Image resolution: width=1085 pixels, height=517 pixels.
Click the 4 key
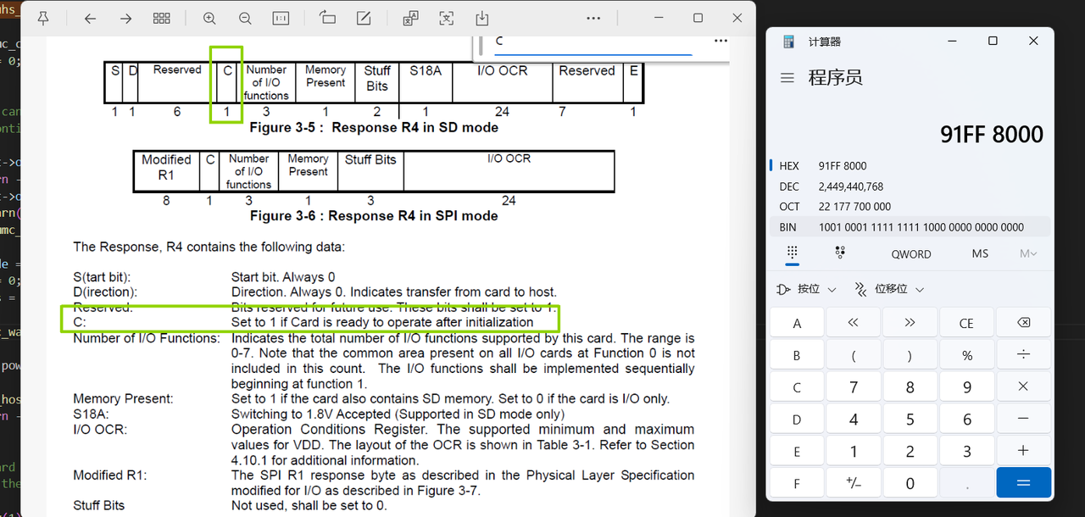point(854,420)
